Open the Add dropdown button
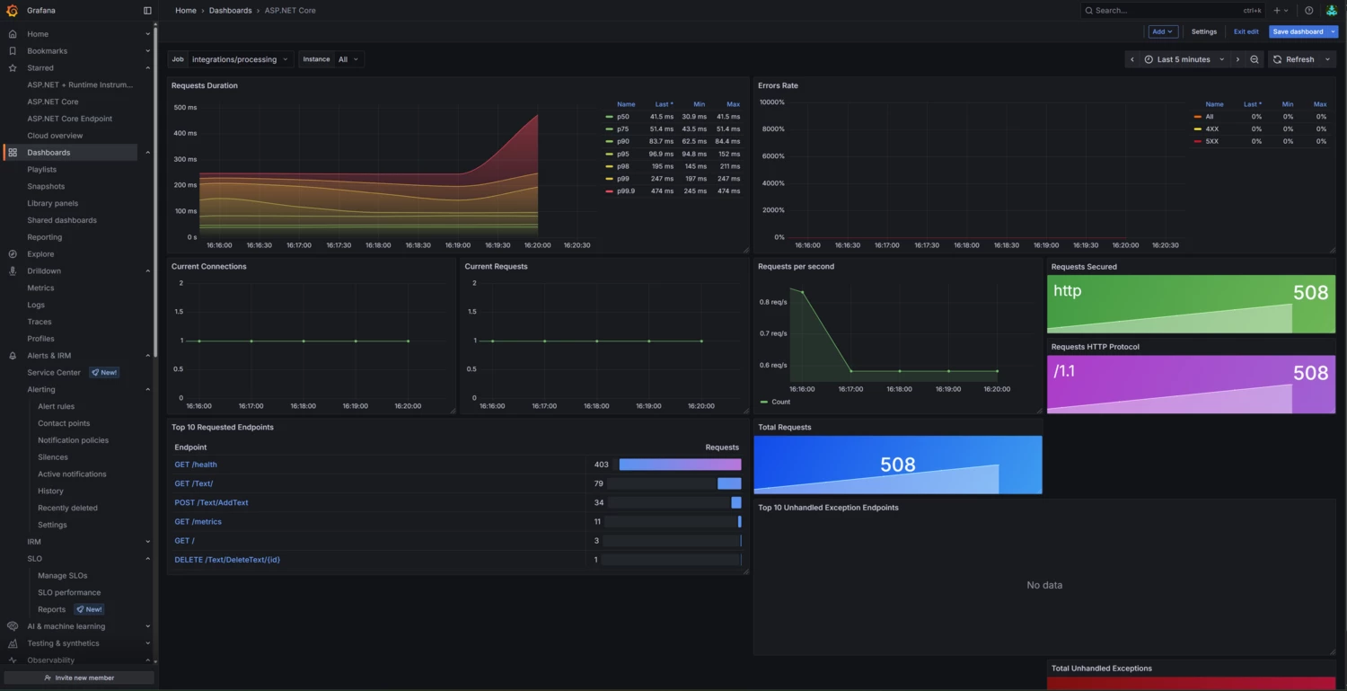Image resolution: width=1347 pixels, height=691 pixels. 1163,31
